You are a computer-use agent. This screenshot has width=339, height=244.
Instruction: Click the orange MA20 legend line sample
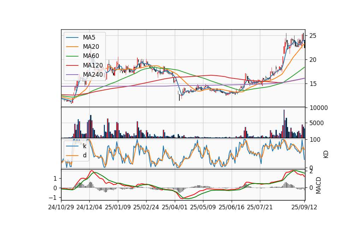pyautogui.click(x=72, y=47)
